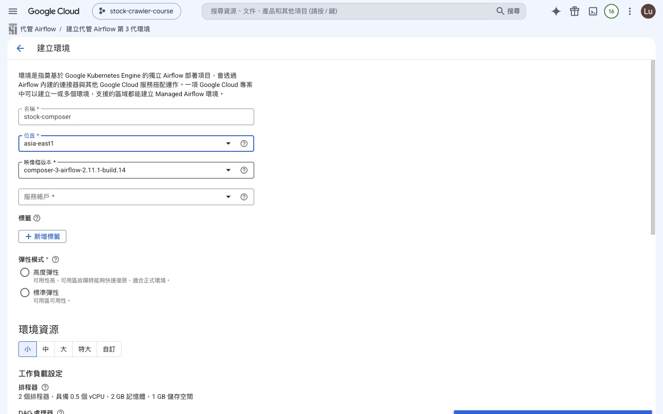Image resolution: width=663 pixels, height=414 pixels.
Task: Open the 服務帳戶 dropdown
Action: point(136,197)
